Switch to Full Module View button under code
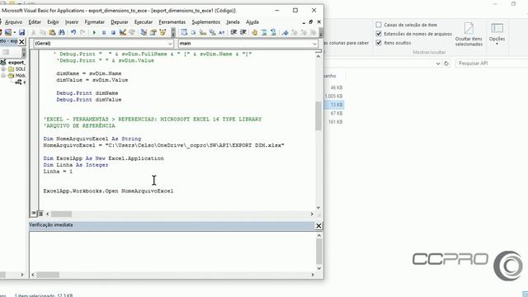The width and height of the screenshot is (528, 297). (40, 214)
